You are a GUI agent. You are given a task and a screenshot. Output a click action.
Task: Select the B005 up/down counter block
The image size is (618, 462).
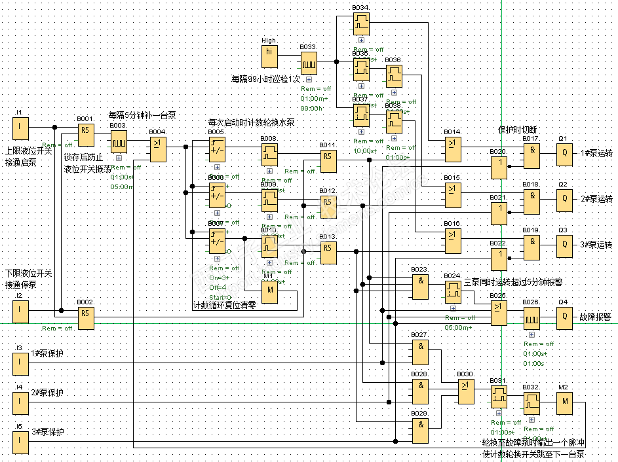tap(217, 150)
